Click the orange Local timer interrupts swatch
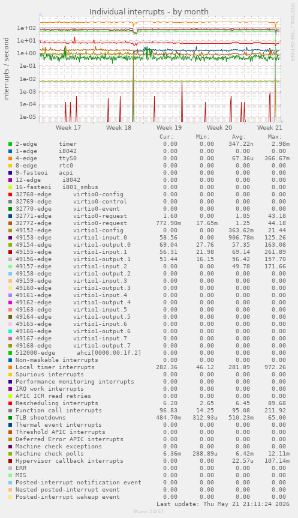Viewport: 298px width, 518px height. [x=10, y=367]
